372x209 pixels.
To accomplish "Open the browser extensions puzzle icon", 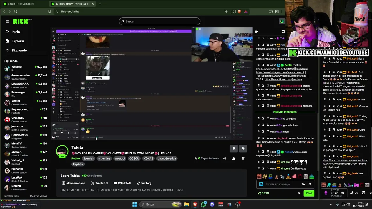I will (x=271, y=12).
